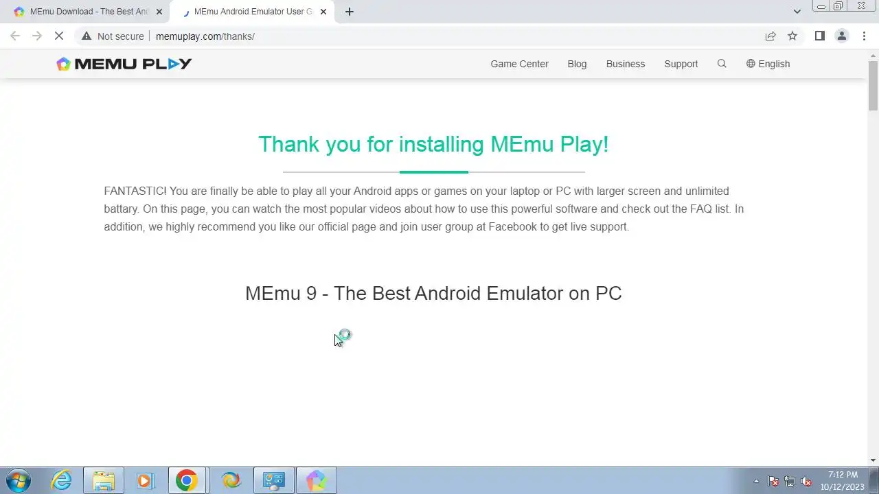The width and height of the screenshot is (879, 494).
Task: Go to the Business page
Action: click(625, 64)
